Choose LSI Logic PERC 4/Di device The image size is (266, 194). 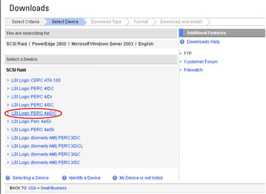tap(32, 97)
